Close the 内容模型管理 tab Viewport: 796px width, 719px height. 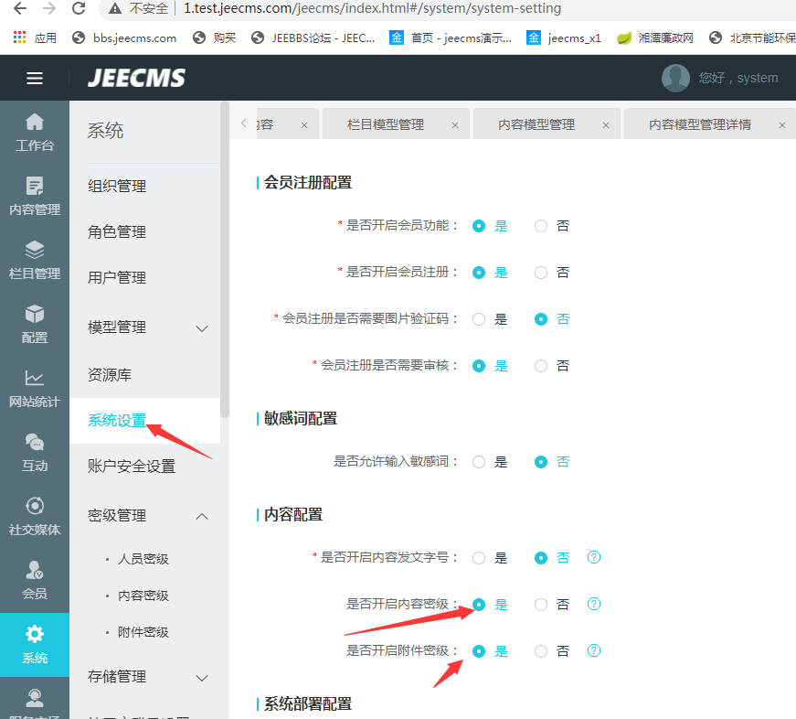606,125
